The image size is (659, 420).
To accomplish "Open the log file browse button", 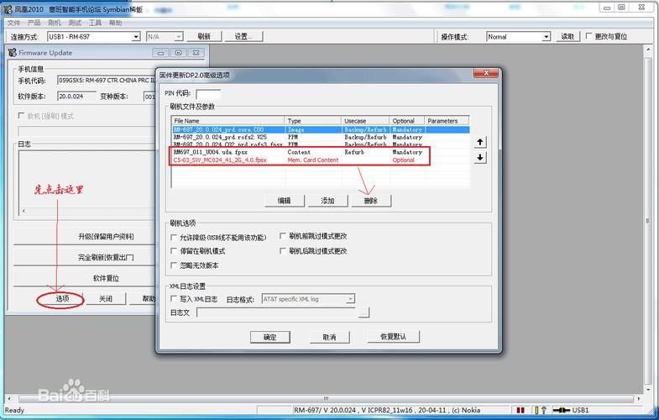I will (x=363, y=312).
